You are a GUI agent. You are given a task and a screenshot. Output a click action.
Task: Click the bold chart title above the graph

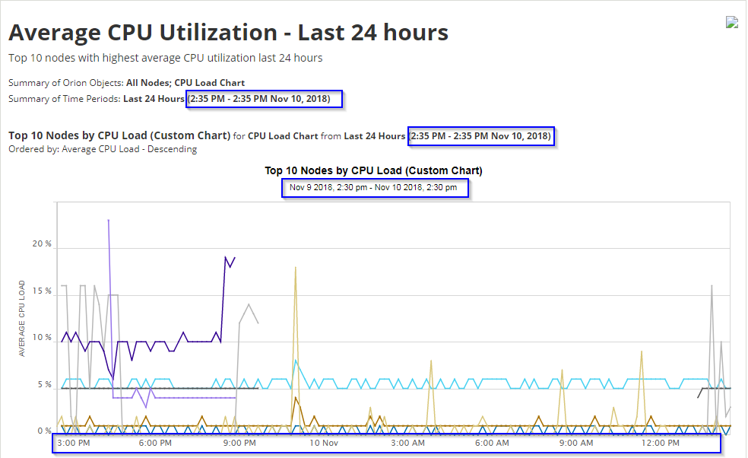373,170
